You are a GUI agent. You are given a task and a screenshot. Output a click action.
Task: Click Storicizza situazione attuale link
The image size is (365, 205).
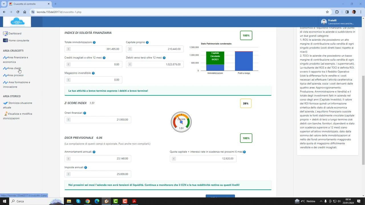click(20, 103)
